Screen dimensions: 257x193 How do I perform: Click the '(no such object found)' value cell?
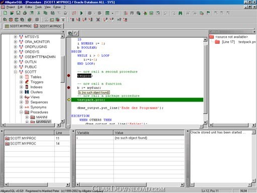(x=131, y=138)
